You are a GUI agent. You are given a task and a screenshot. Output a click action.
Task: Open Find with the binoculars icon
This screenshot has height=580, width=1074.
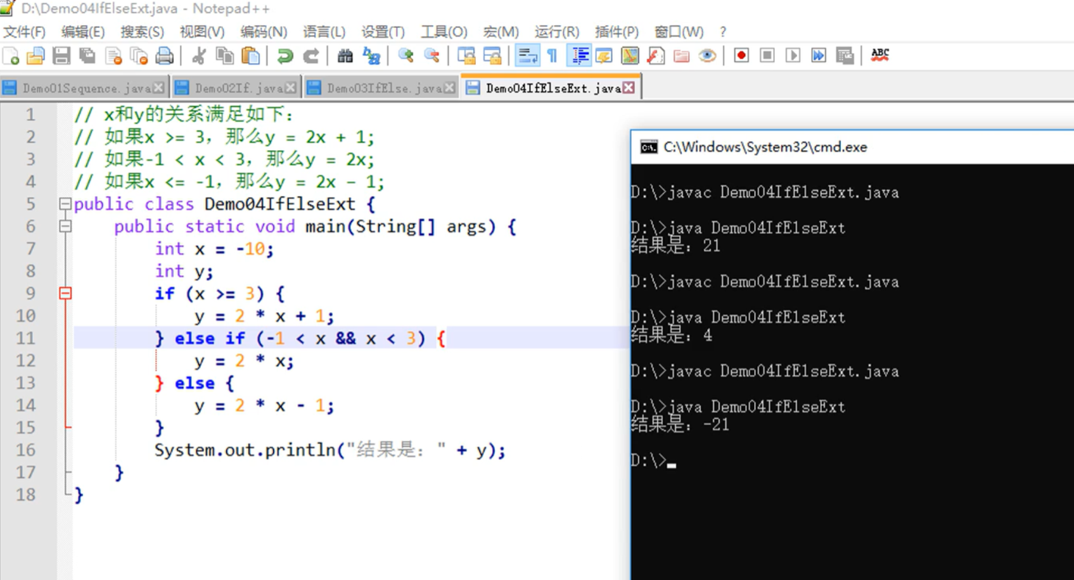point(345,56)
